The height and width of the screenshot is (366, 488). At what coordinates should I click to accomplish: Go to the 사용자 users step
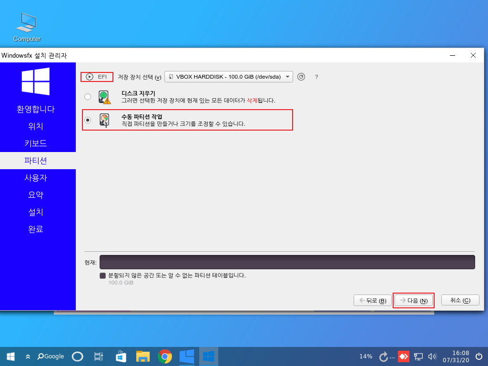click(36, 178)
